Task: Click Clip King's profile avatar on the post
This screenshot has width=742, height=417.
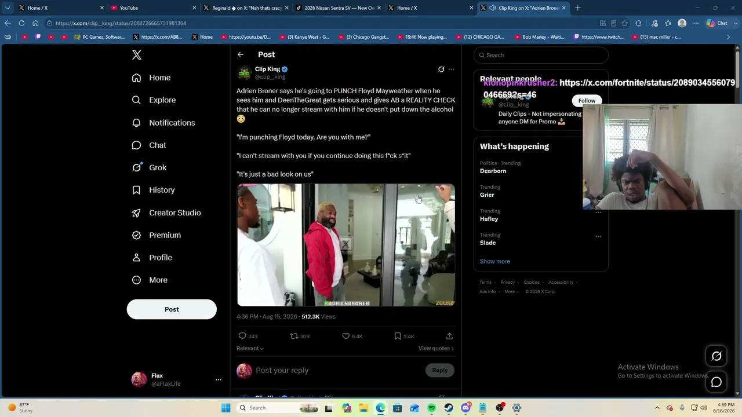Action: (x=244, y=73)
